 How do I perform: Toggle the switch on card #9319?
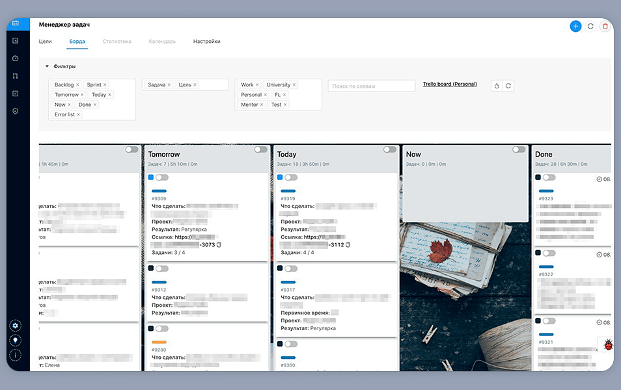pos(291,177)
